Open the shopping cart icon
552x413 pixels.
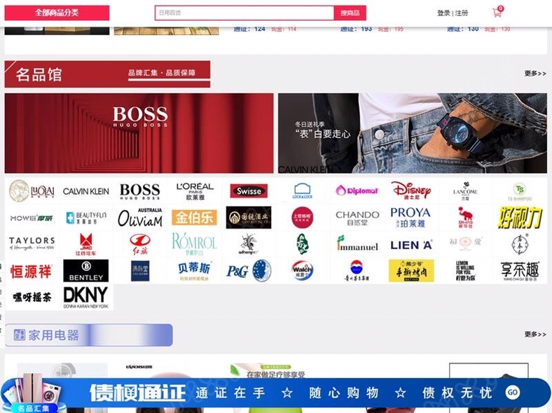(x=498, y=13)
